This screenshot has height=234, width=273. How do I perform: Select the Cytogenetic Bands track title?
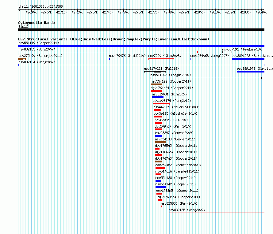pos(37,23)
